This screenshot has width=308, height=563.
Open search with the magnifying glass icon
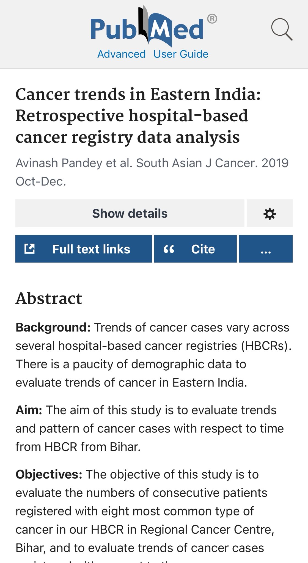click(282, 29)
